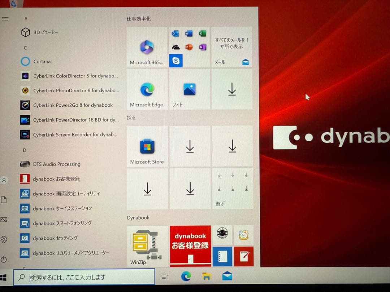
Task: Open the メール (Mail) tile
Action: (x=232, y=47)
